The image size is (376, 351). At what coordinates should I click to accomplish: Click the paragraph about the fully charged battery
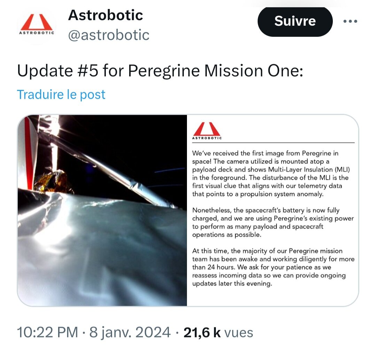pyautogui.click(x=273, y=222)
